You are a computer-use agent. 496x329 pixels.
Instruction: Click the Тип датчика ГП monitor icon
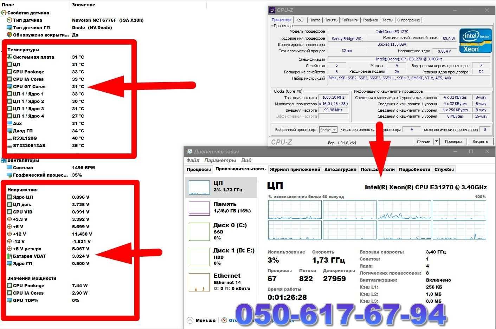coord(9,27)
